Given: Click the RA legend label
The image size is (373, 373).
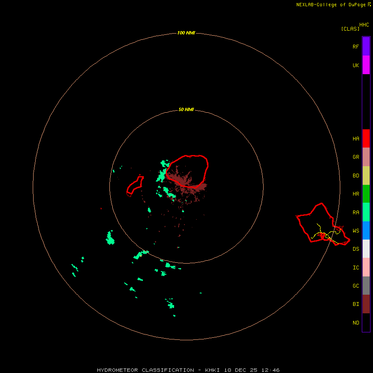Looking at the screenshot, I should click(356, 213).
